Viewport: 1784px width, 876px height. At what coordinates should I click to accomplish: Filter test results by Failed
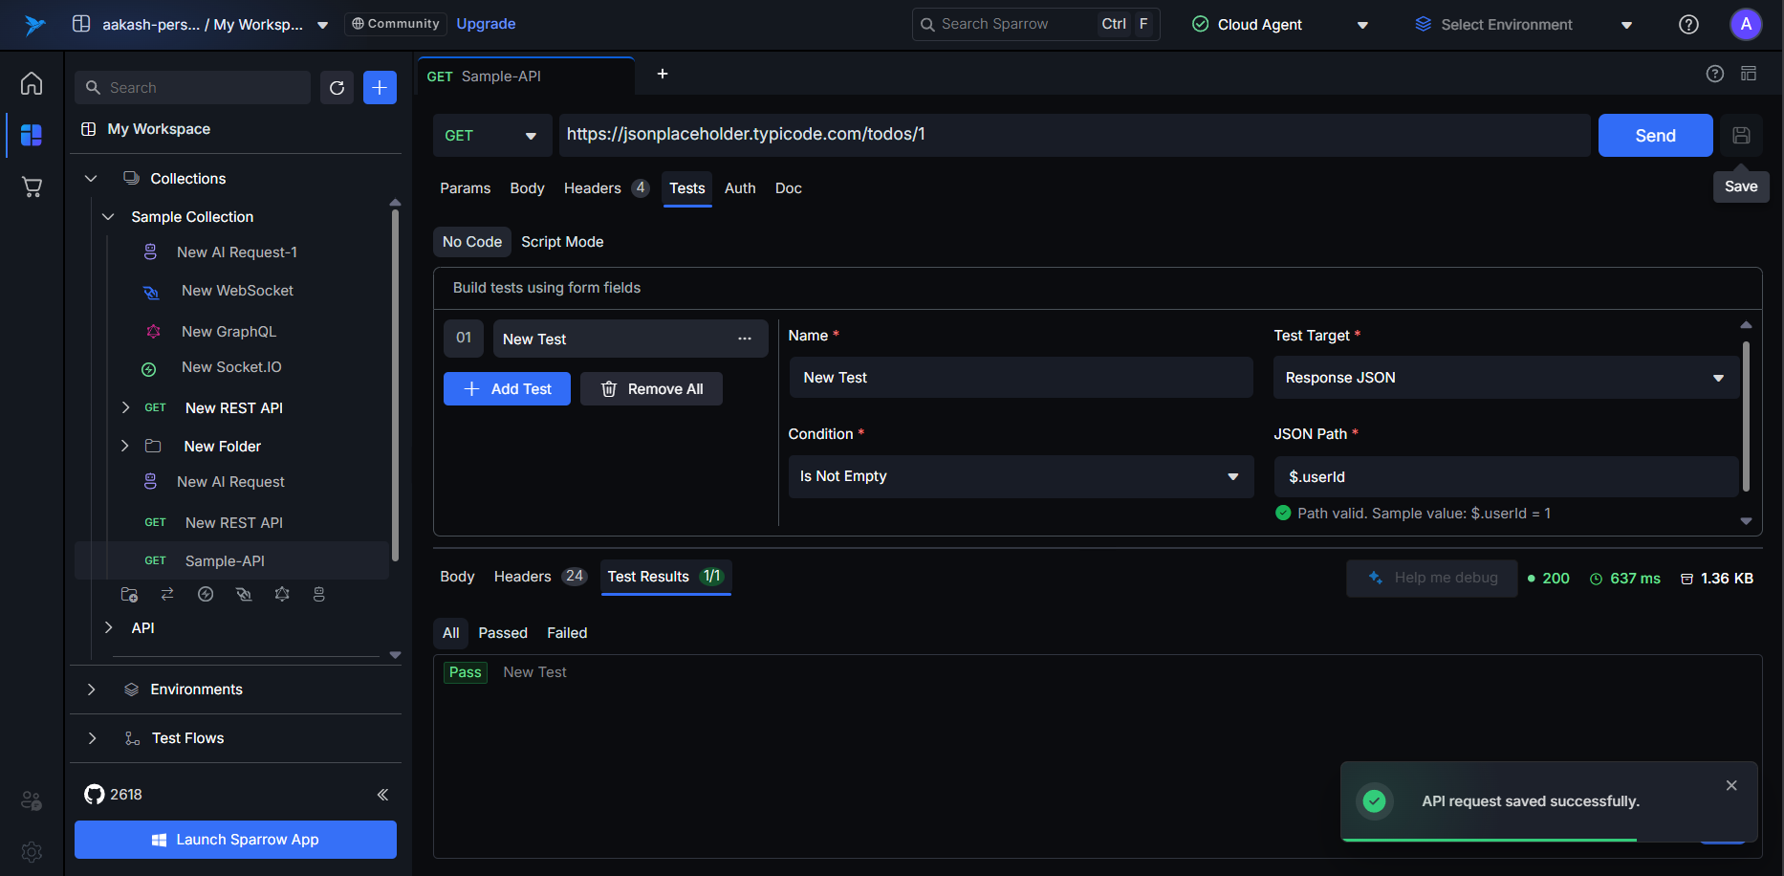coord(567,633)
